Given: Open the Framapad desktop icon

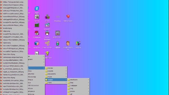Looking at the screenshot, I should click(37, 33).
